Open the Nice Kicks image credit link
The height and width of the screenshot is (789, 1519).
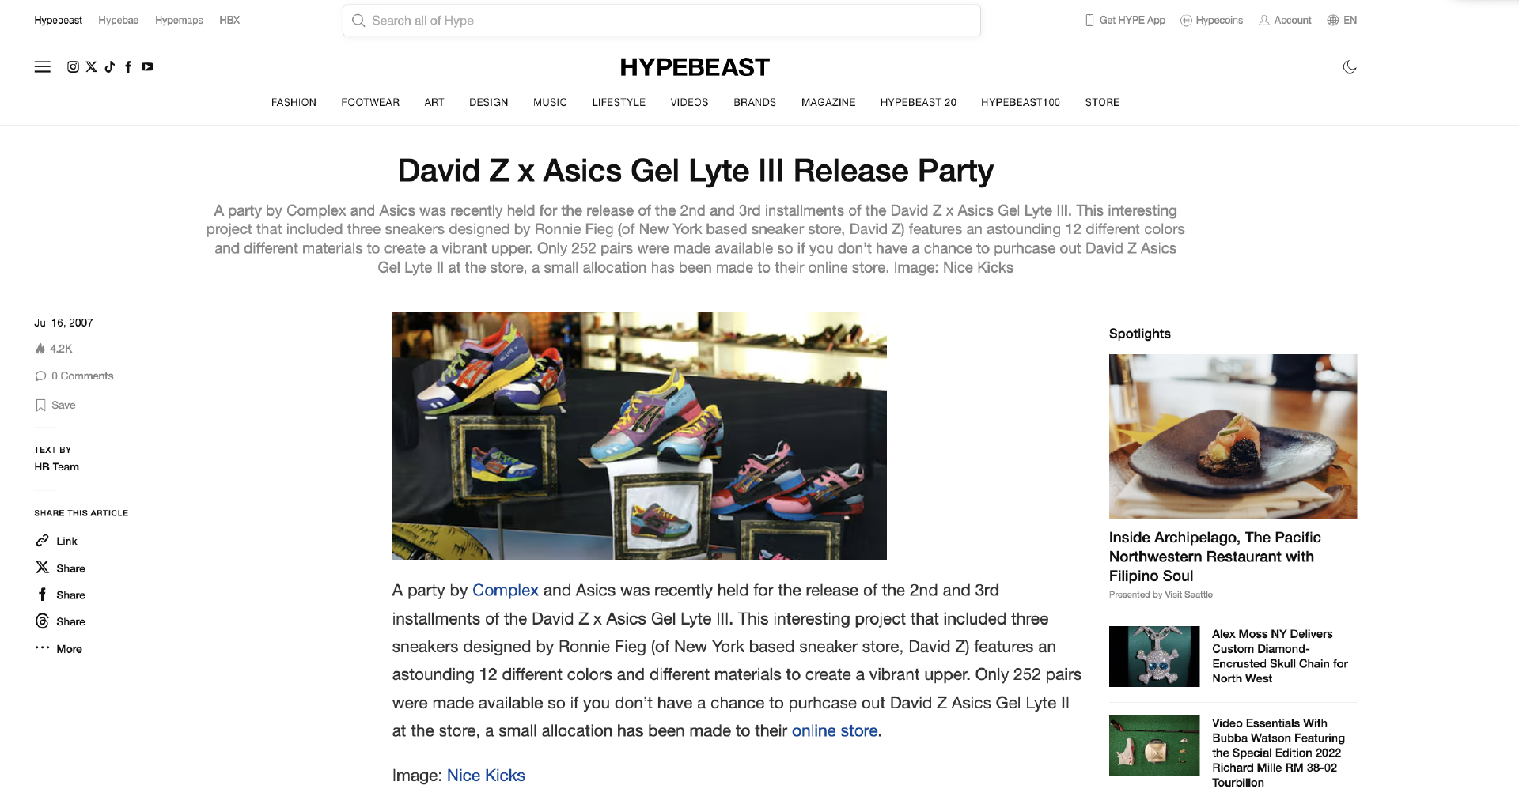pyautogui.click(x=486, y=776)
